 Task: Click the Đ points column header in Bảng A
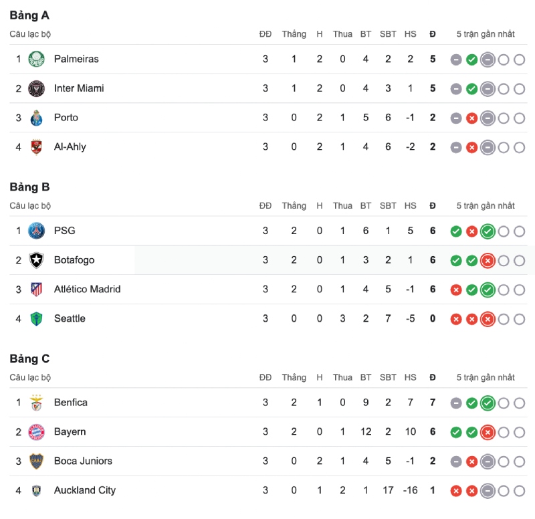[x=433, y=34]
